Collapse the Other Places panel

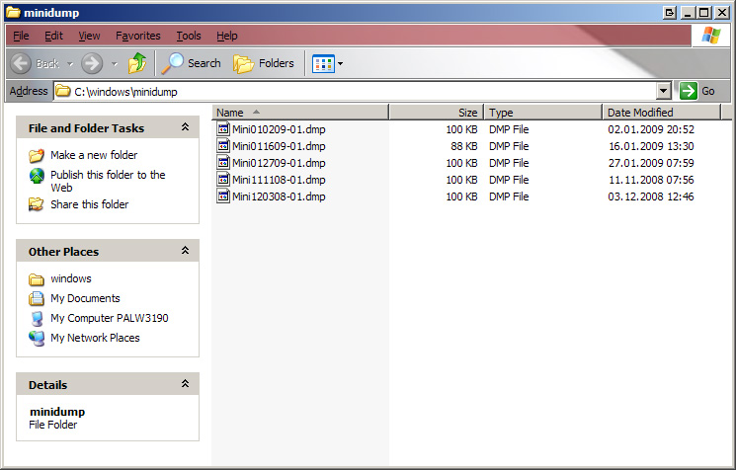186,251
